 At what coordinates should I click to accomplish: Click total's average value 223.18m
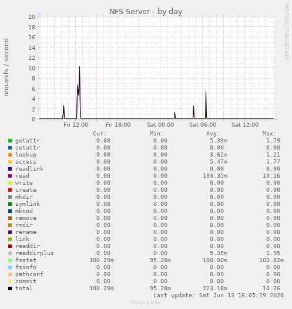click(215, 288)
